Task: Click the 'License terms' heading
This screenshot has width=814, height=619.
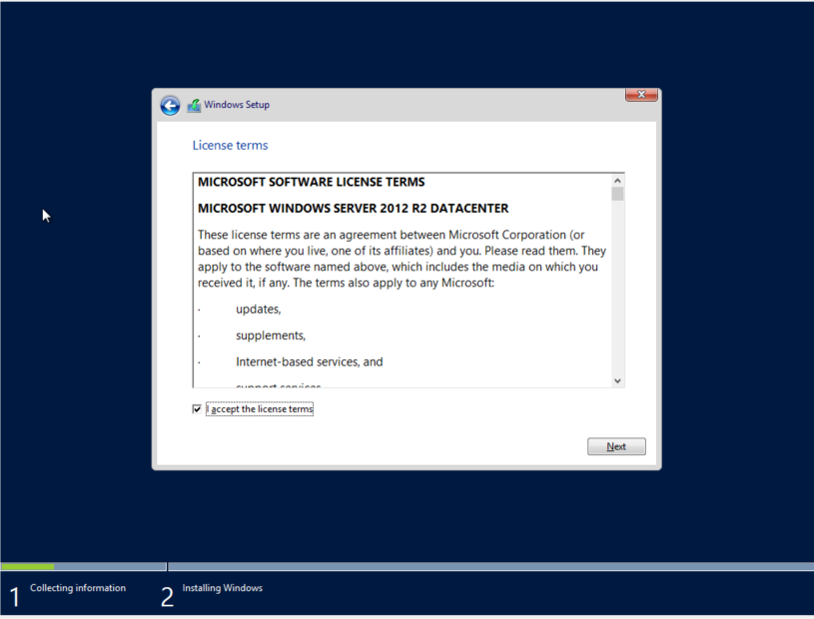Action: click(230, 146)
